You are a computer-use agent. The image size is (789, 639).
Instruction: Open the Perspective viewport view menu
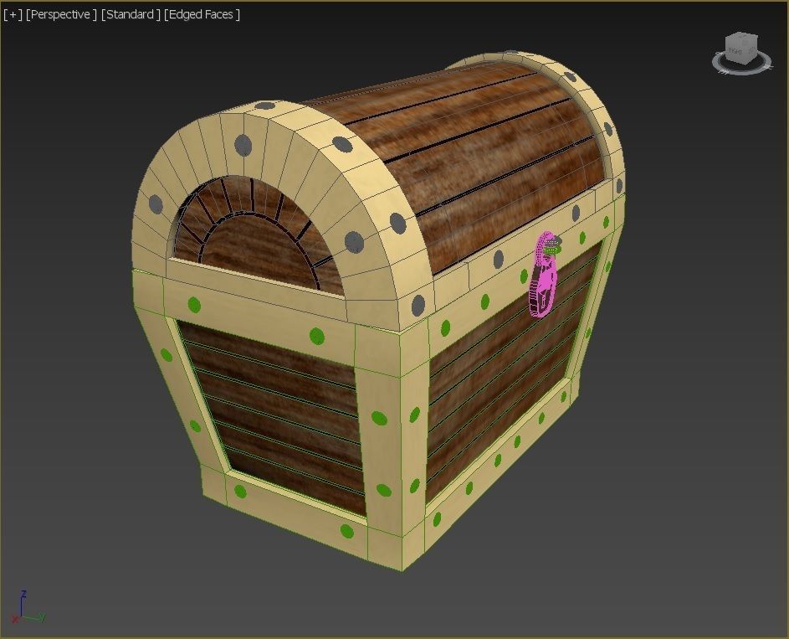click(61, 14)
